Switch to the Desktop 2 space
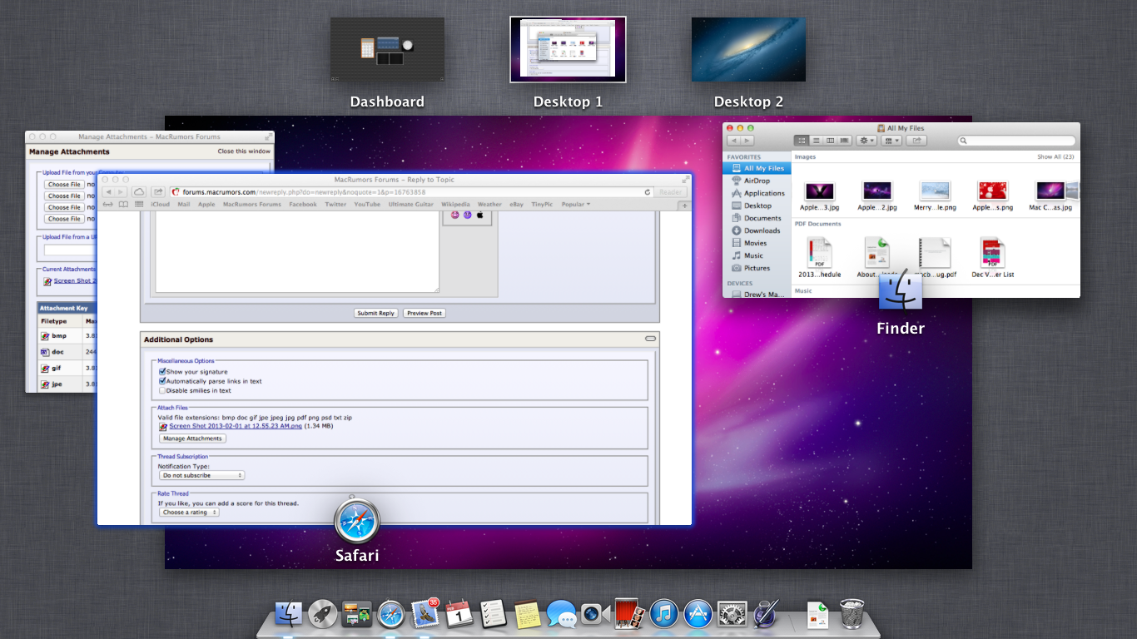 (x=748, y=50)
